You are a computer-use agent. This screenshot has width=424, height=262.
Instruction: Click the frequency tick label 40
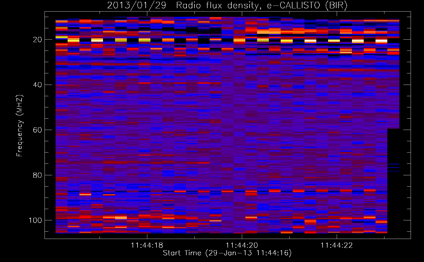[x=37, y=85]
